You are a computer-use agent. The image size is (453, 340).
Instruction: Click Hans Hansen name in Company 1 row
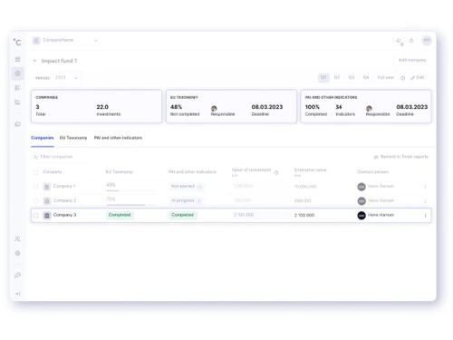tap(381, 186)
